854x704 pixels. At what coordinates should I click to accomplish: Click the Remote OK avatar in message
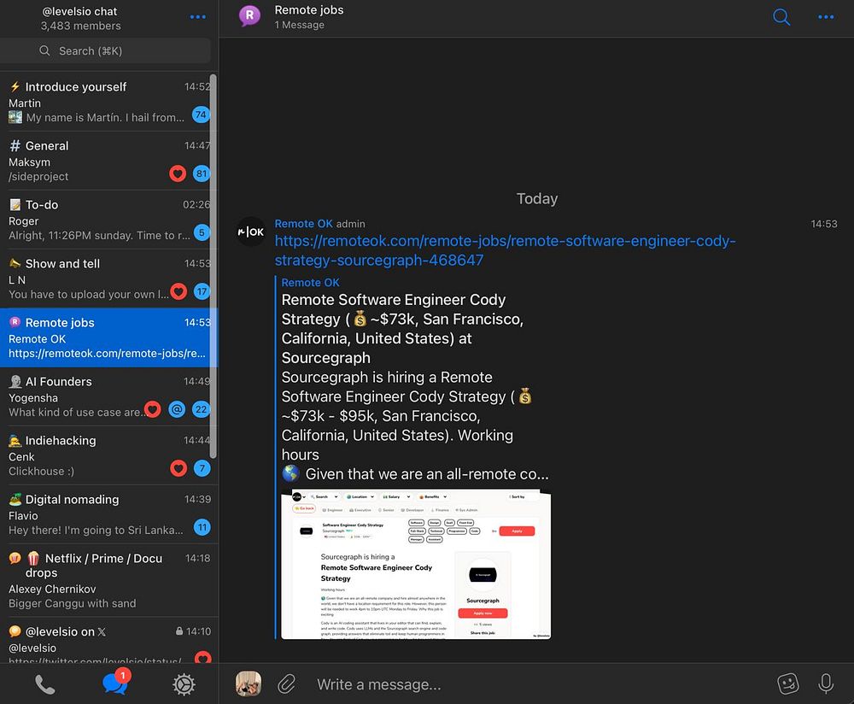(250, 232)
